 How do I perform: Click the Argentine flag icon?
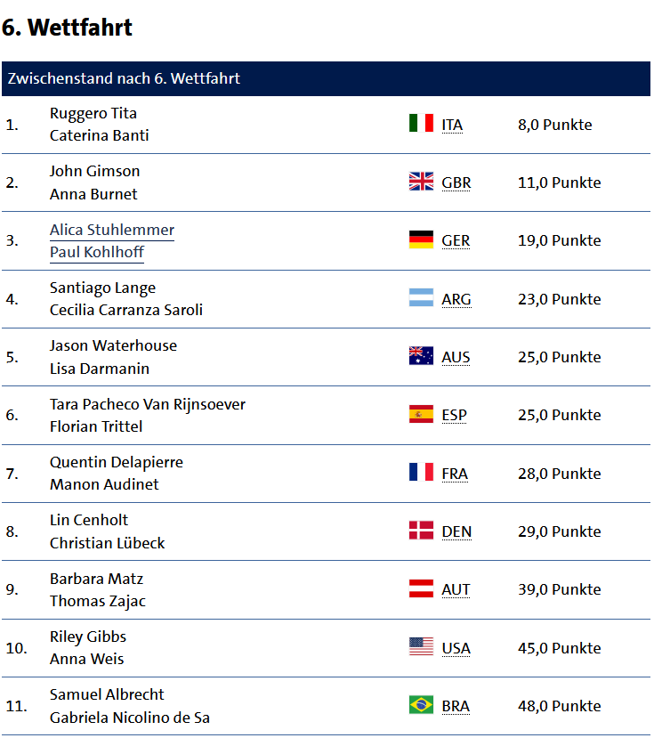pos(421,297)
